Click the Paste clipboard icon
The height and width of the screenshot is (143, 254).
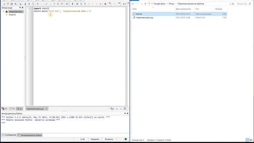click(x=33, y=4)
